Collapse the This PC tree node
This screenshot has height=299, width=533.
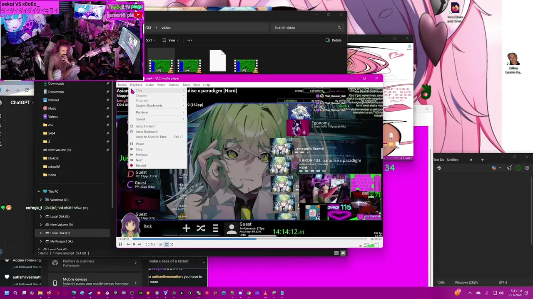coord(39,191)
